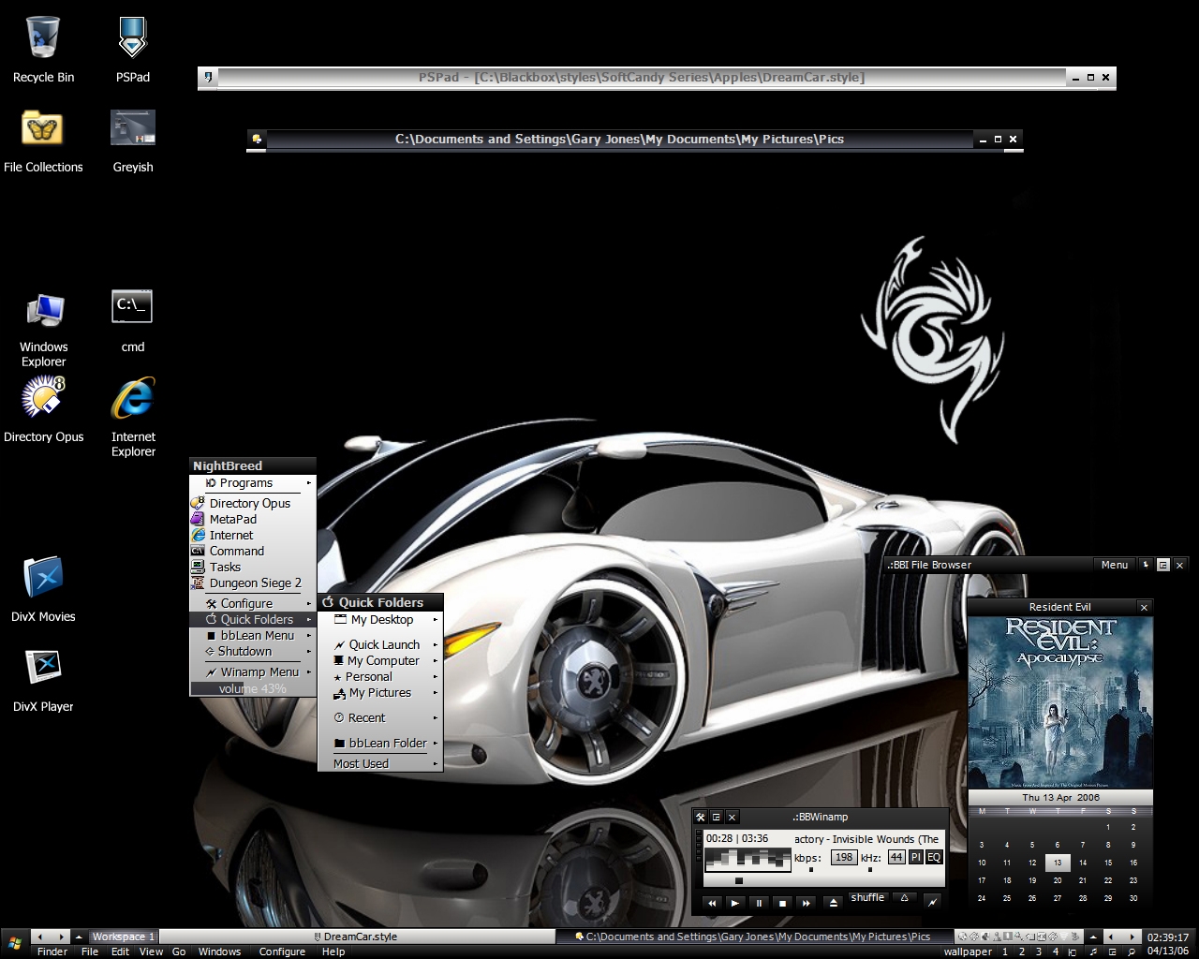The image size is (1199, 959).
Task: Open Personal in the Quick Folders menu
Action: 380,676
